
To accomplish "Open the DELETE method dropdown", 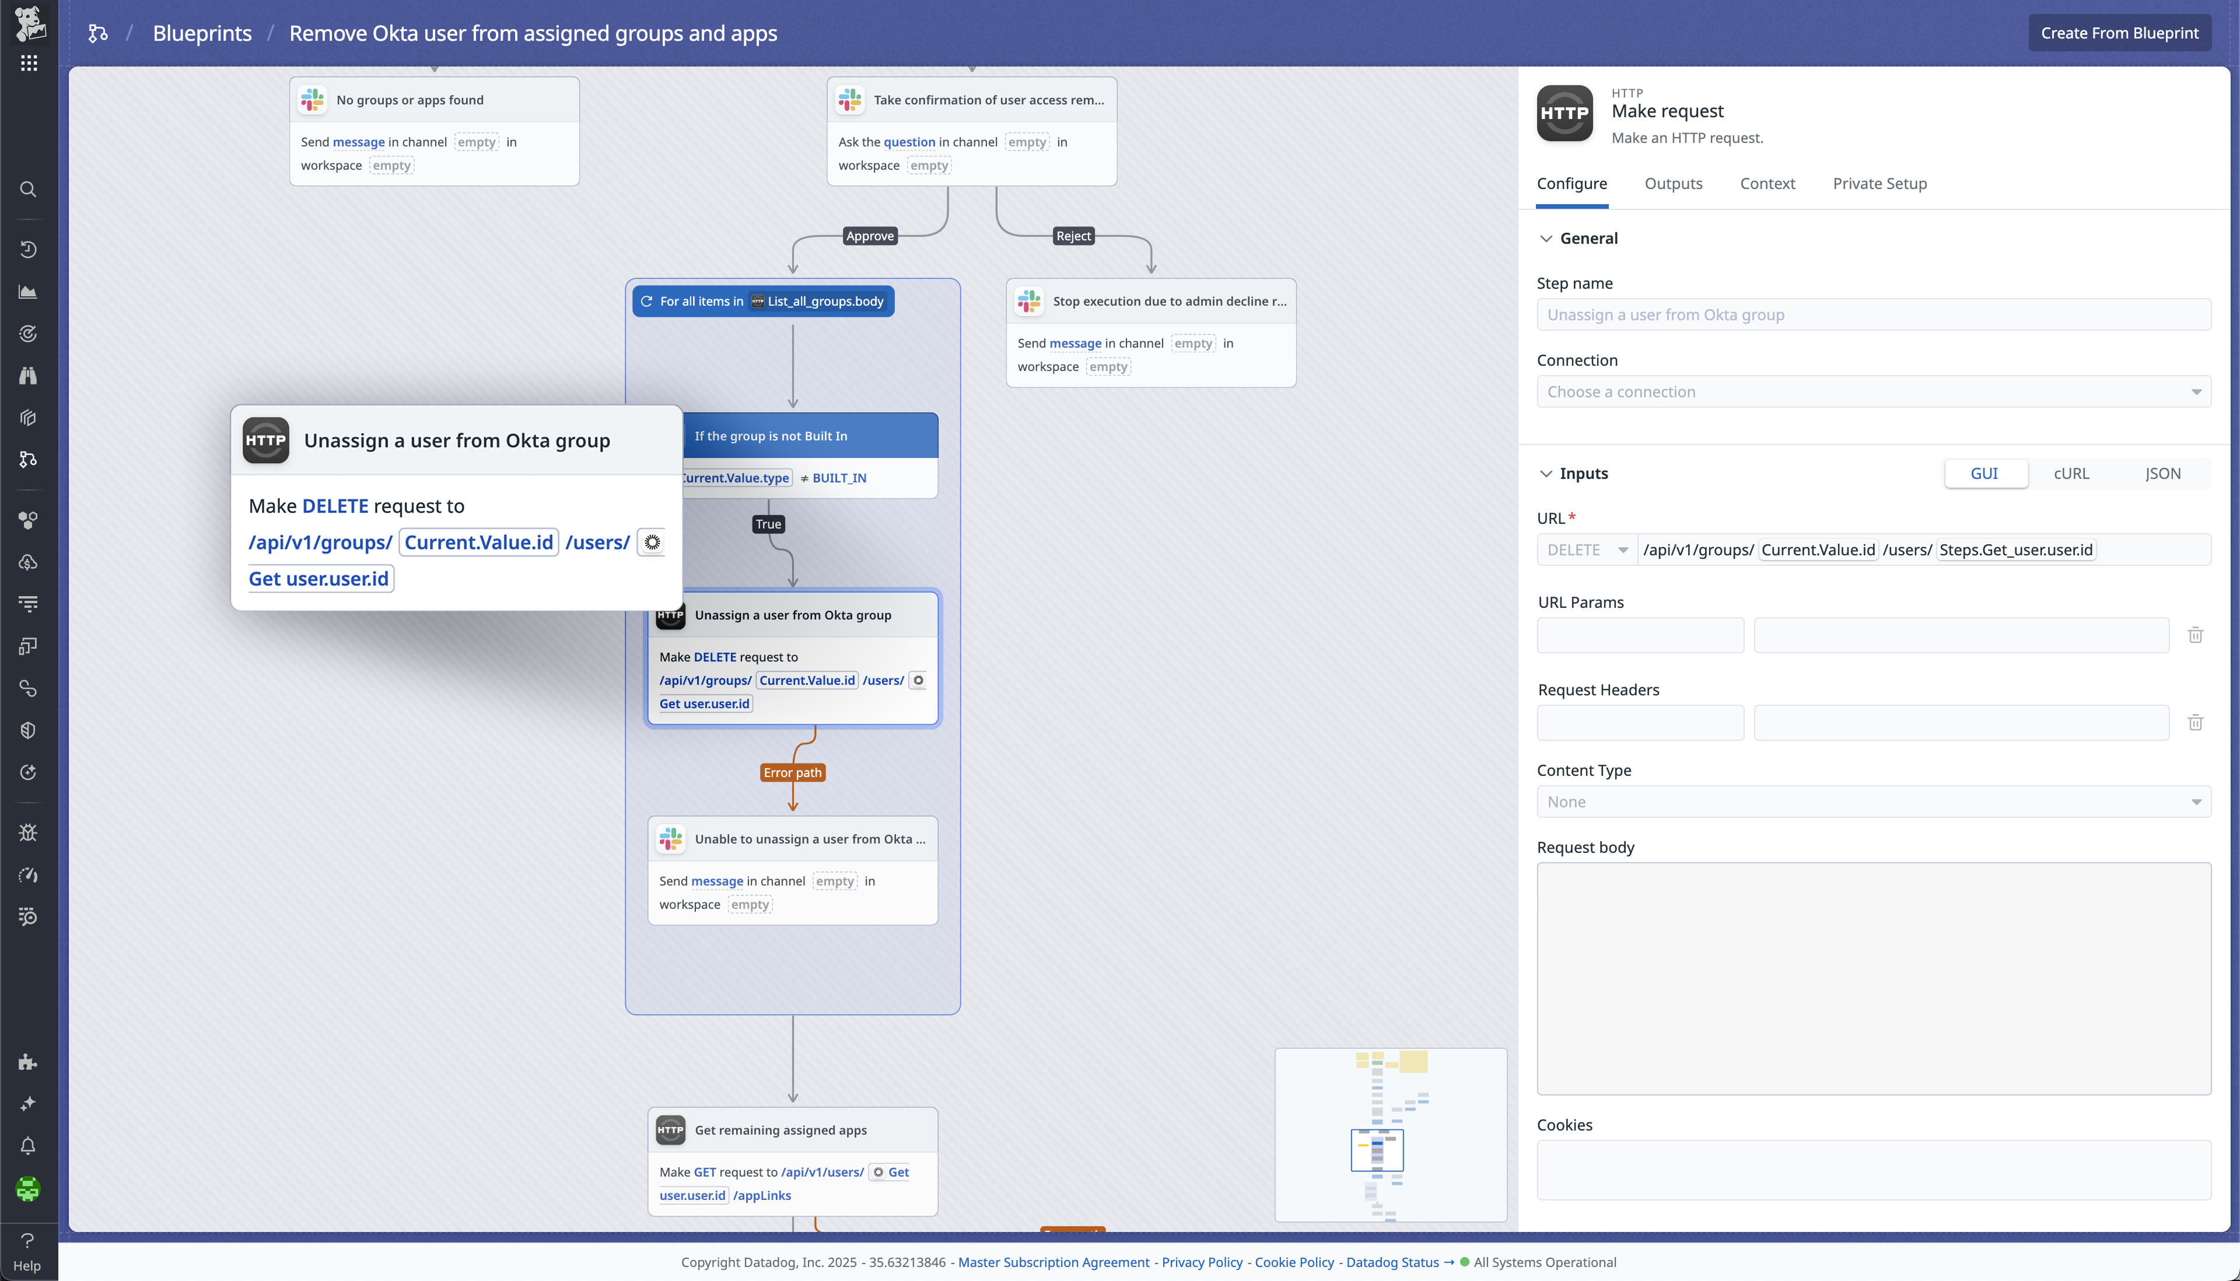I will [1586, 549].
